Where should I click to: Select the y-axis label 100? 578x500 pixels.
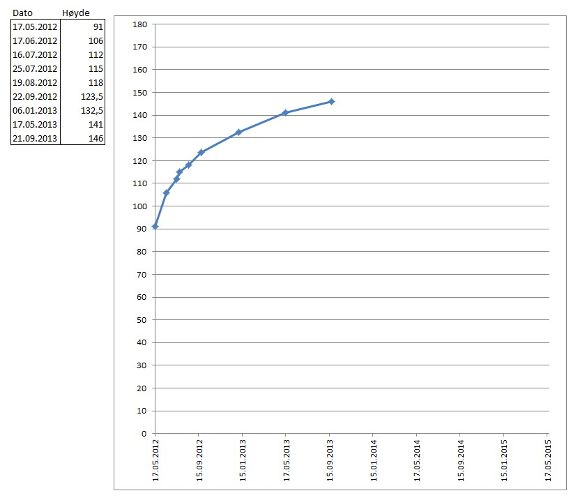click(x=140, y=206)
